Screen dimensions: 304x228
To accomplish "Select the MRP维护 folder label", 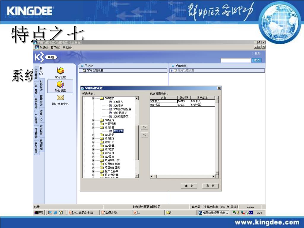I will click(110, 149).
